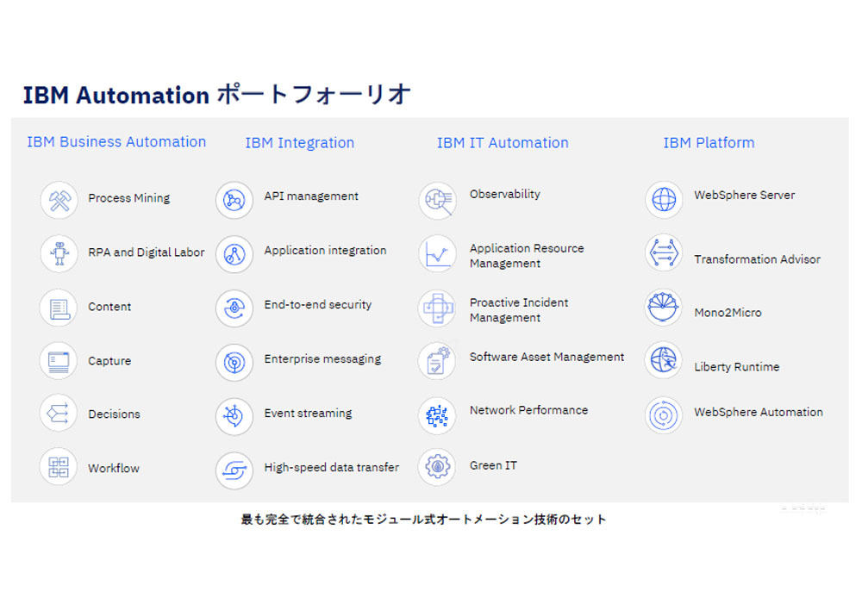This screenshot has width=862, height=604.
Task: Select the RPA and Digital Labor robot icon
Action: 59,254
